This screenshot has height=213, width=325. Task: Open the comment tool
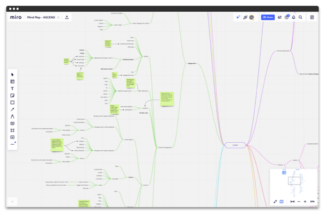[12, 123]
